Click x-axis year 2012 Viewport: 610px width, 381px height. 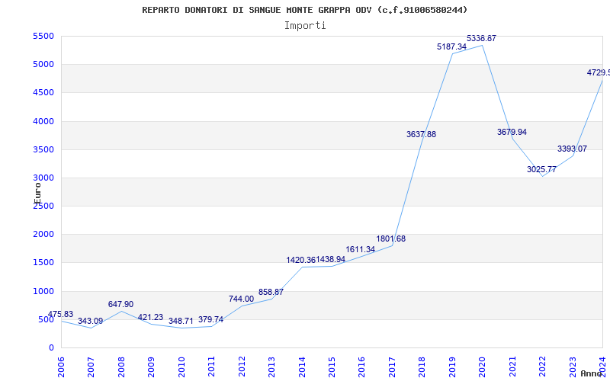click(242, 367)
